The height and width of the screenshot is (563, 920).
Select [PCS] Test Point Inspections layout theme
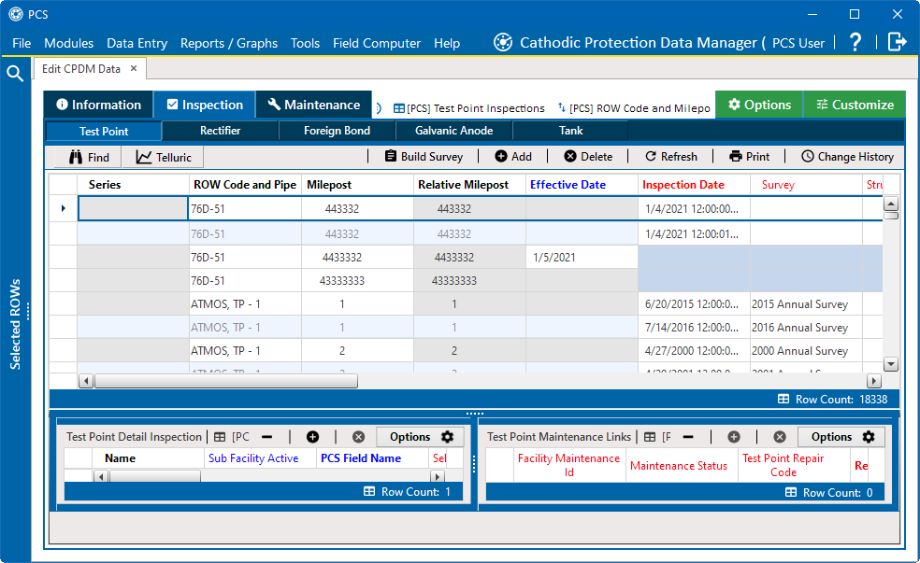tap(468, 108)
